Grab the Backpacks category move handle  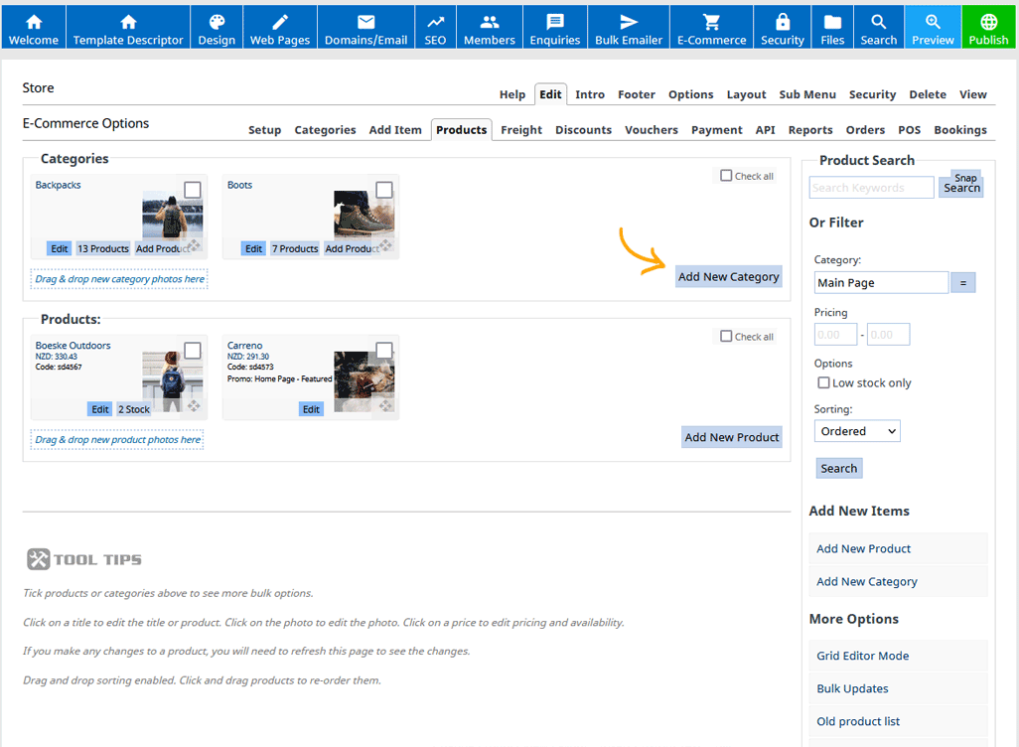pyautogui.click(x=194, y=245)
